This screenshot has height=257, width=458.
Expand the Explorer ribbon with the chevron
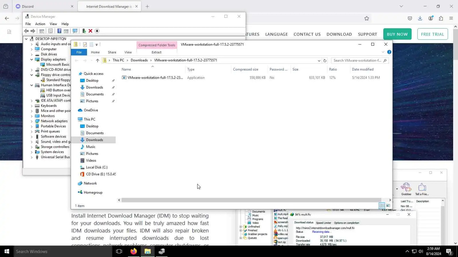(383, 52)
